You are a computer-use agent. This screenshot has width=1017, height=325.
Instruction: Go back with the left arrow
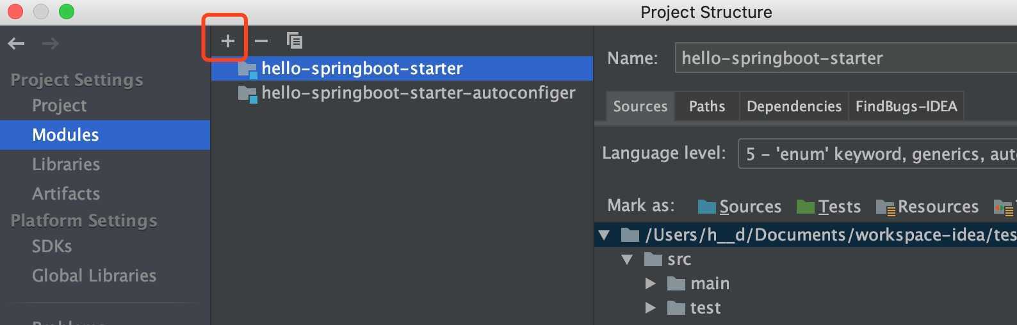click(16, 44)
